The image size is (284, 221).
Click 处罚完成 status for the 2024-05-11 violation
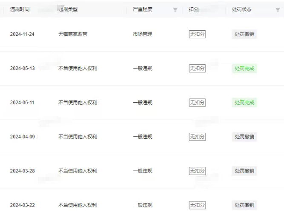click(244, 103)
